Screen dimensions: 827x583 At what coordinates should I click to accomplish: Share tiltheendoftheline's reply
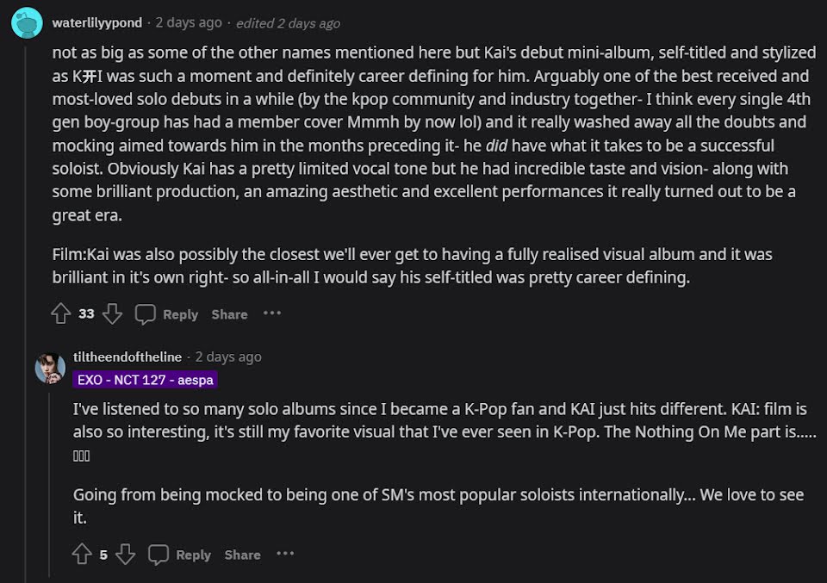coord(242,555)
